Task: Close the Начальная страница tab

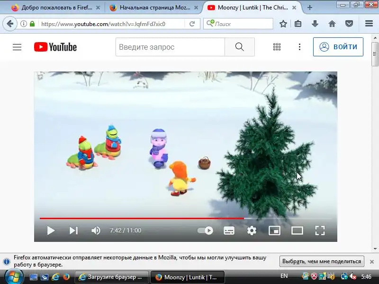Action: coord(196,8)
